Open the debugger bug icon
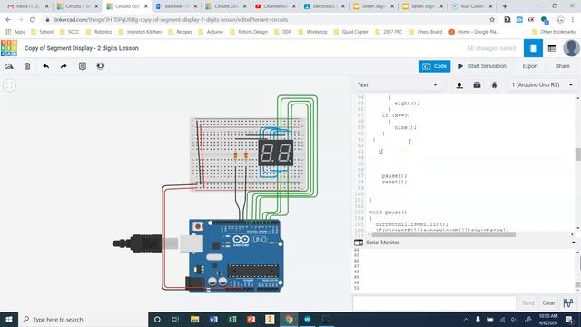 pos(494,85)
